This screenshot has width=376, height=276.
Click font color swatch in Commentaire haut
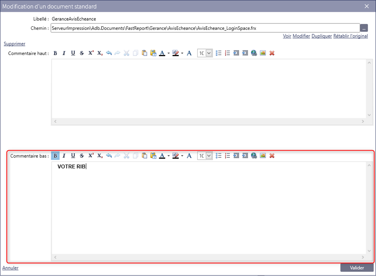[x=162, y=53]
